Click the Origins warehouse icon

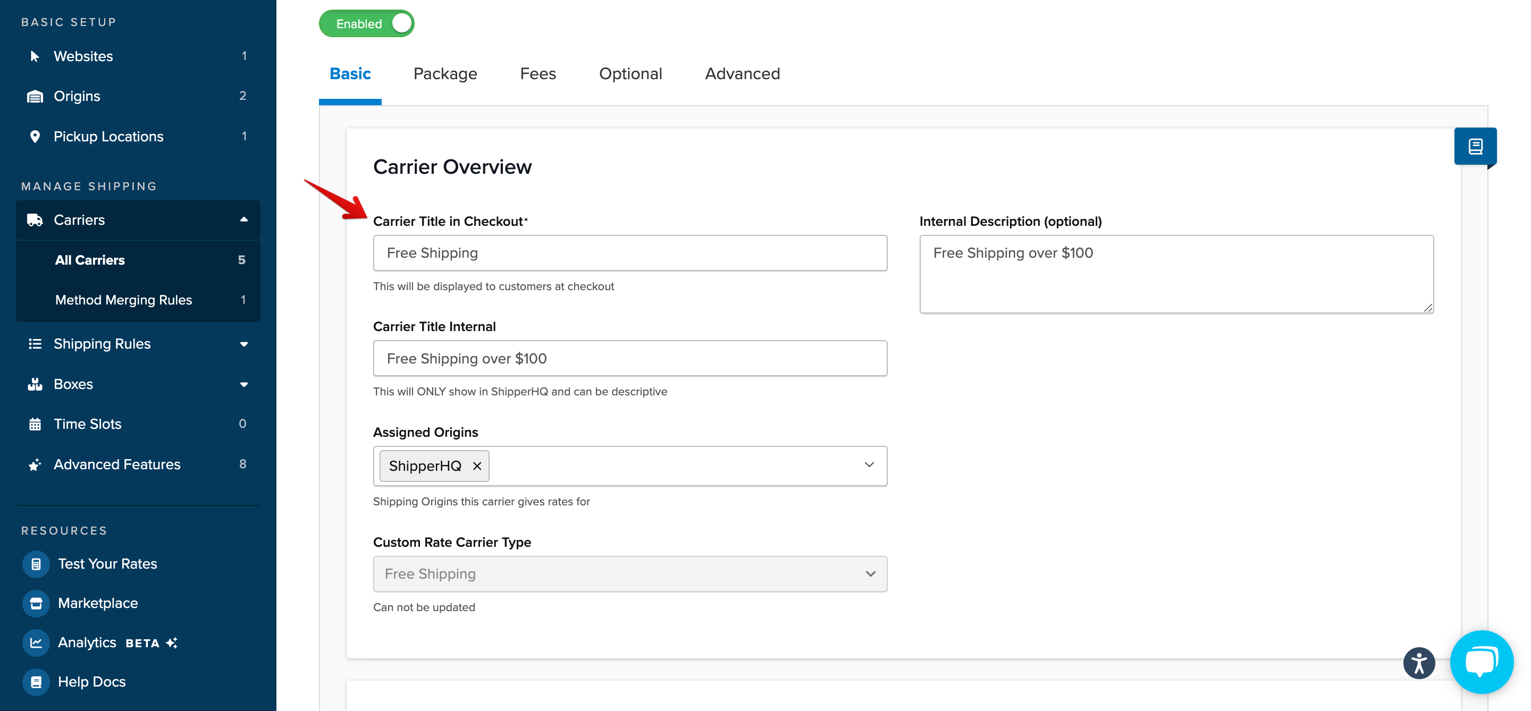35,96
